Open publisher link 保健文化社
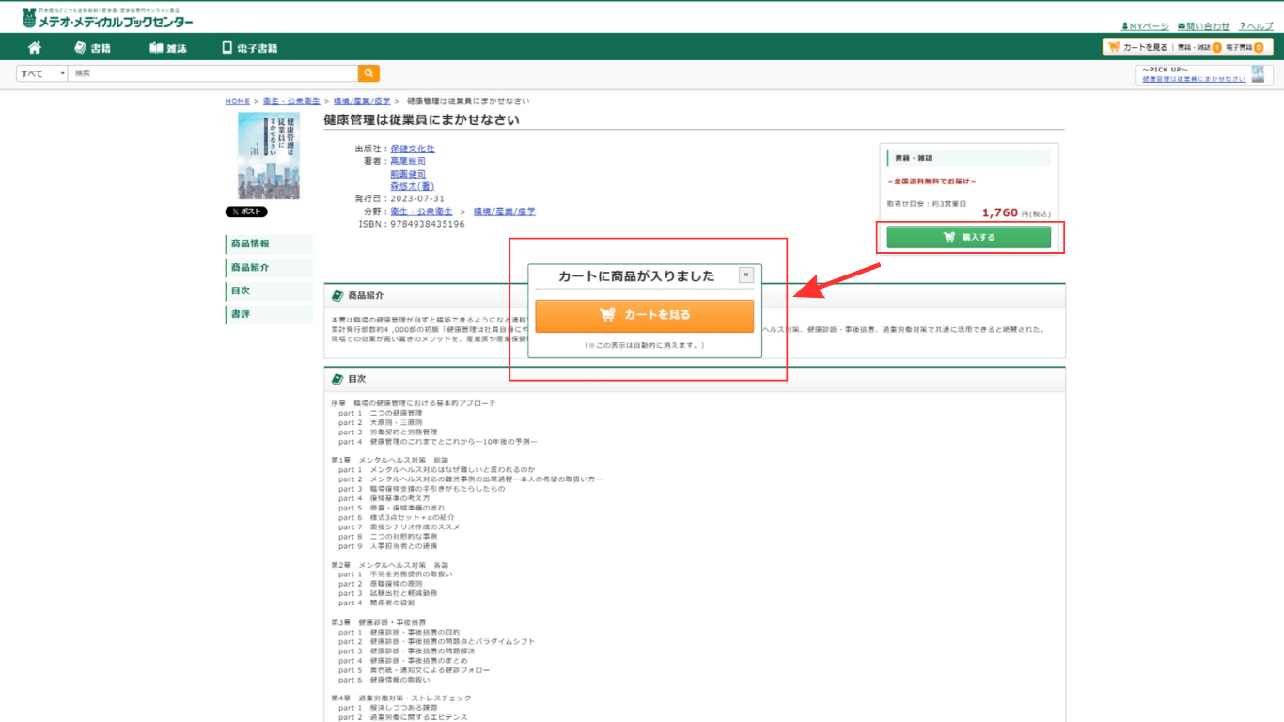 (x=413, y=149)
